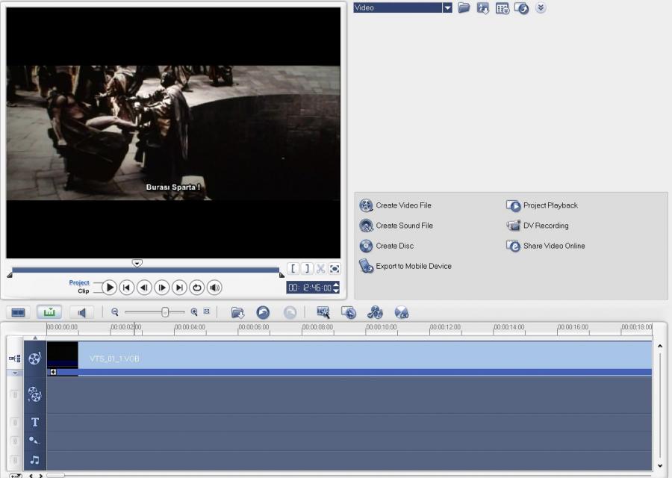Switch playback mode to Clip
Image resolution: width=672 pixels, height=478 pixels.
click(x=83, y=291)
